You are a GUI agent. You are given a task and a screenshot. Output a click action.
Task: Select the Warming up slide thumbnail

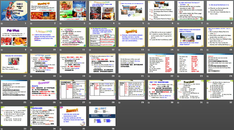click(x=43, y=11)
